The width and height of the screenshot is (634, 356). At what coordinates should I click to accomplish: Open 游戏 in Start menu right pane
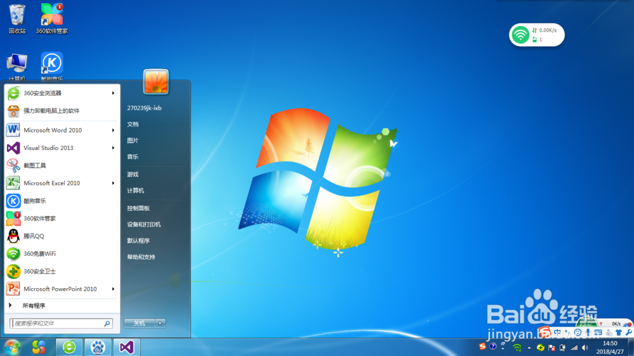tap(133, 174)
